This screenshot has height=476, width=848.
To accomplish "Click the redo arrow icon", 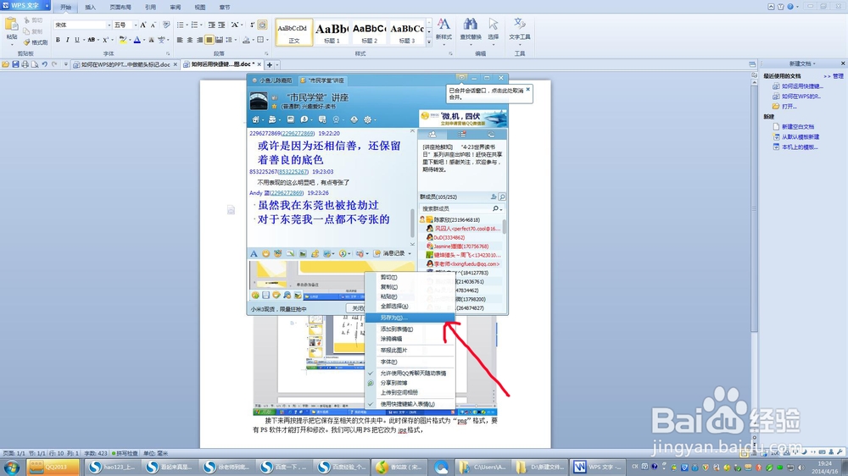I will 54,64.
